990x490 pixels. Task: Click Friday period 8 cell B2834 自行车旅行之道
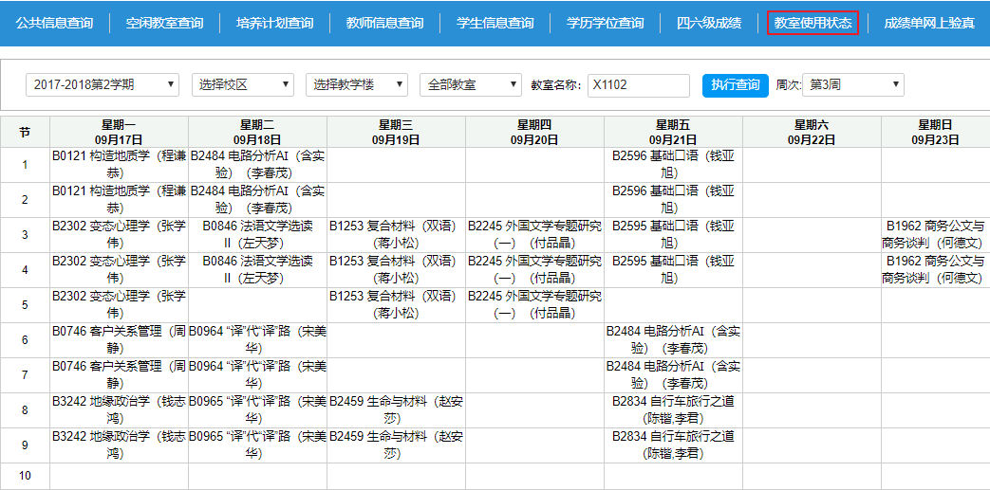(673, 410)
